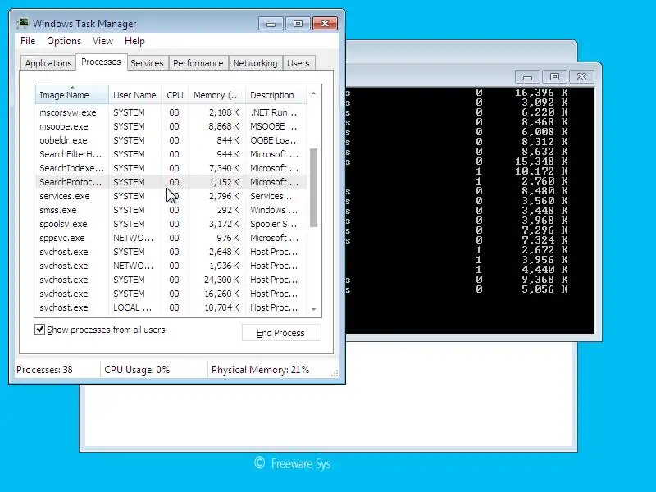Open the Performance tab
This screenshot has width=656, height=492.
[198, 63]
